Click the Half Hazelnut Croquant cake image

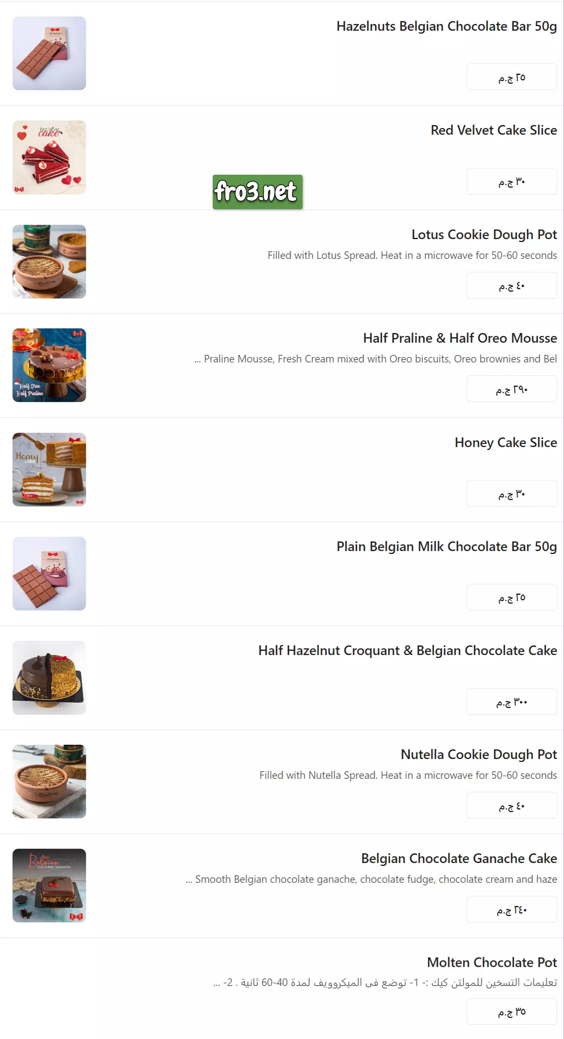[49, 677]
